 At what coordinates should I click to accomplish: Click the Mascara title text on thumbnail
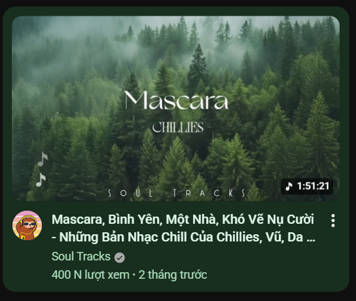point(176,100)
